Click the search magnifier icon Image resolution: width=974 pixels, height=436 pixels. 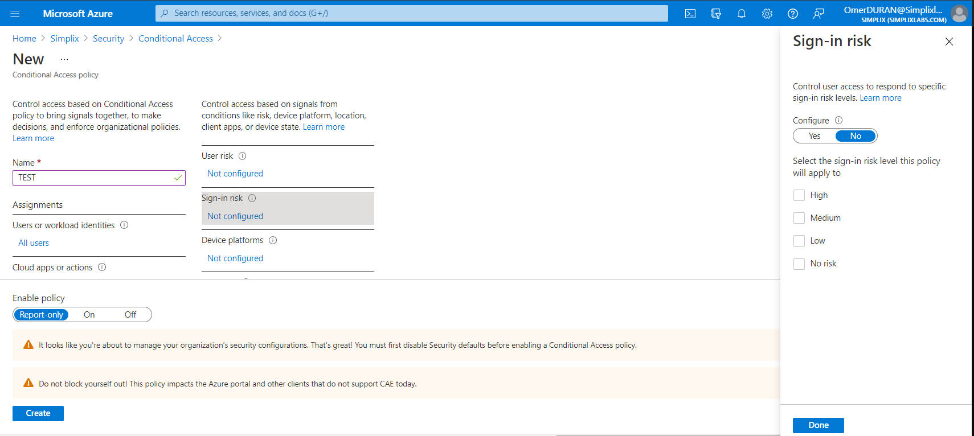tap(165, 13)
